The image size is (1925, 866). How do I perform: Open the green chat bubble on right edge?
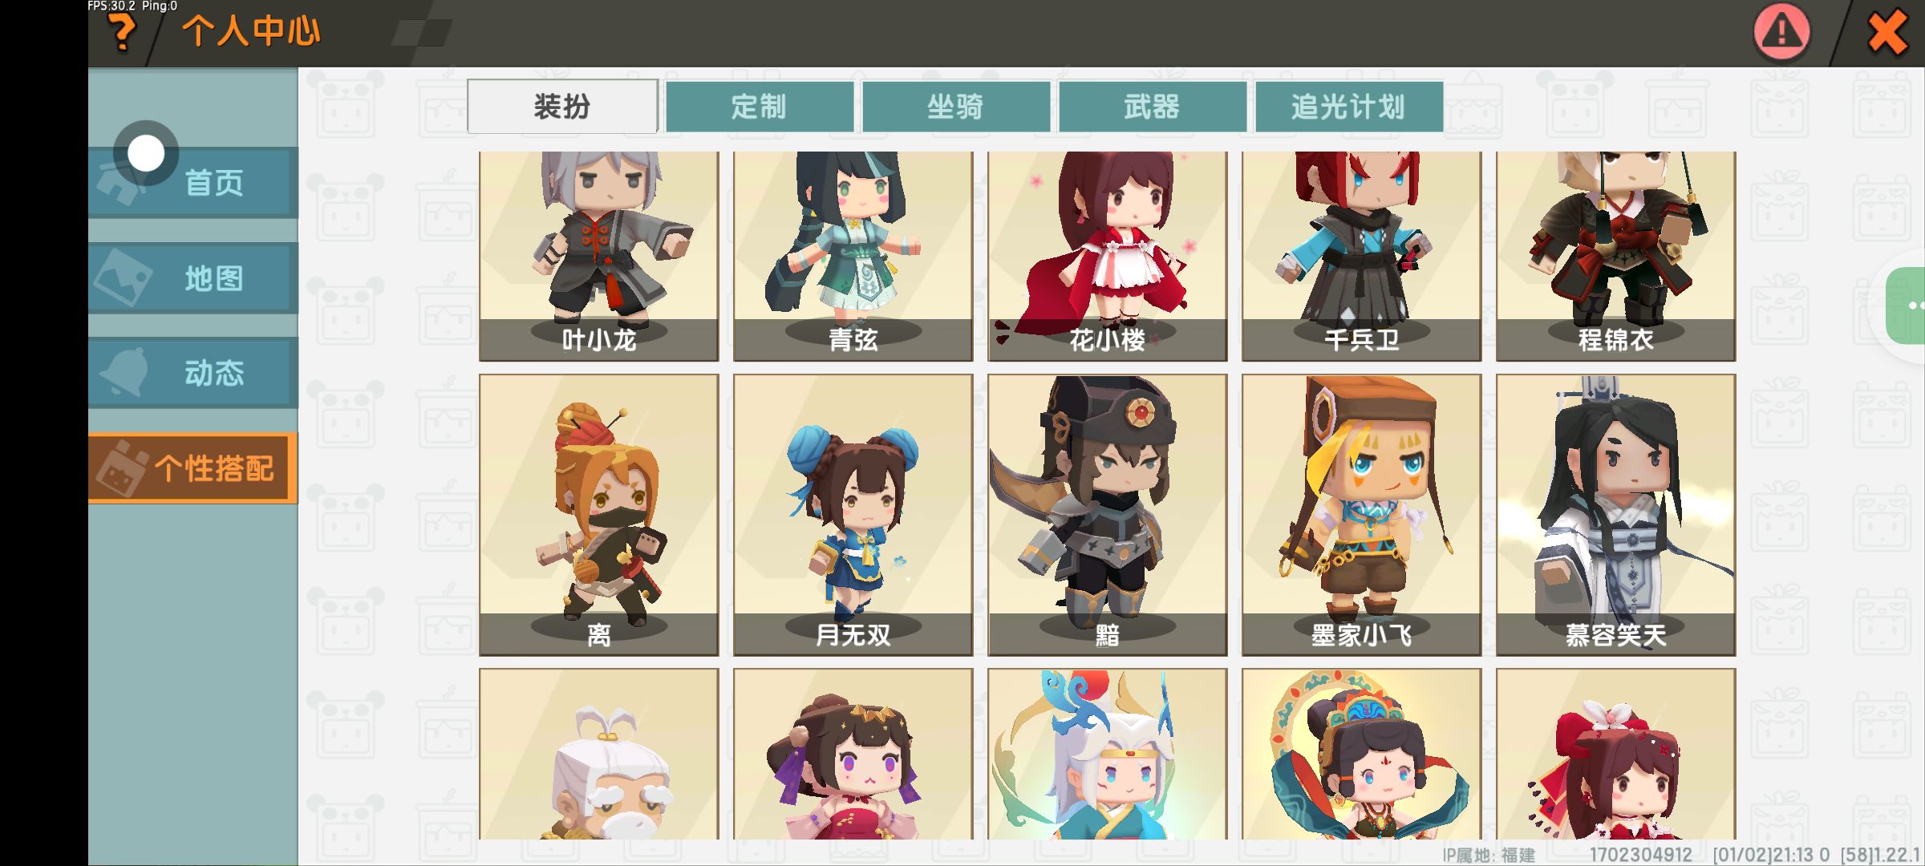pyautogui.click(x=1907, y=306)
